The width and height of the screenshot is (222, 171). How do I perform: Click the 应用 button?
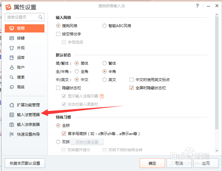click(x=206, y=163)
